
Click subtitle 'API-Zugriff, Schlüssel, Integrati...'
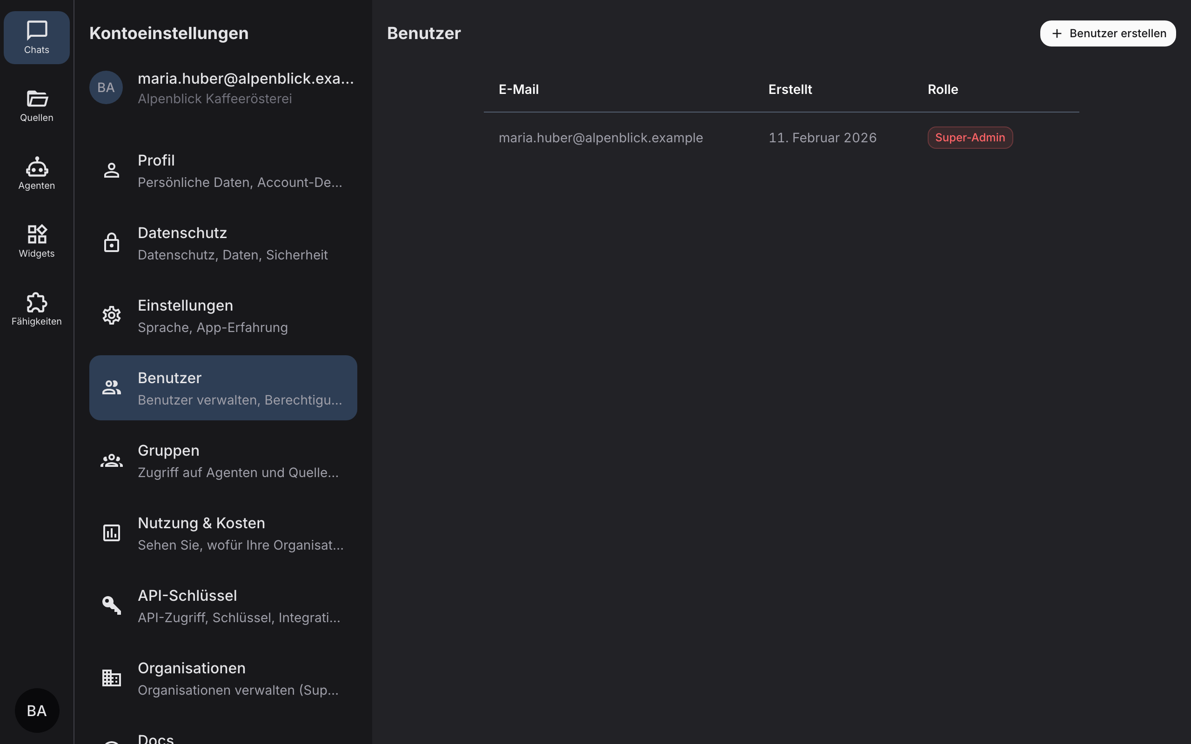tap(239, 618)
